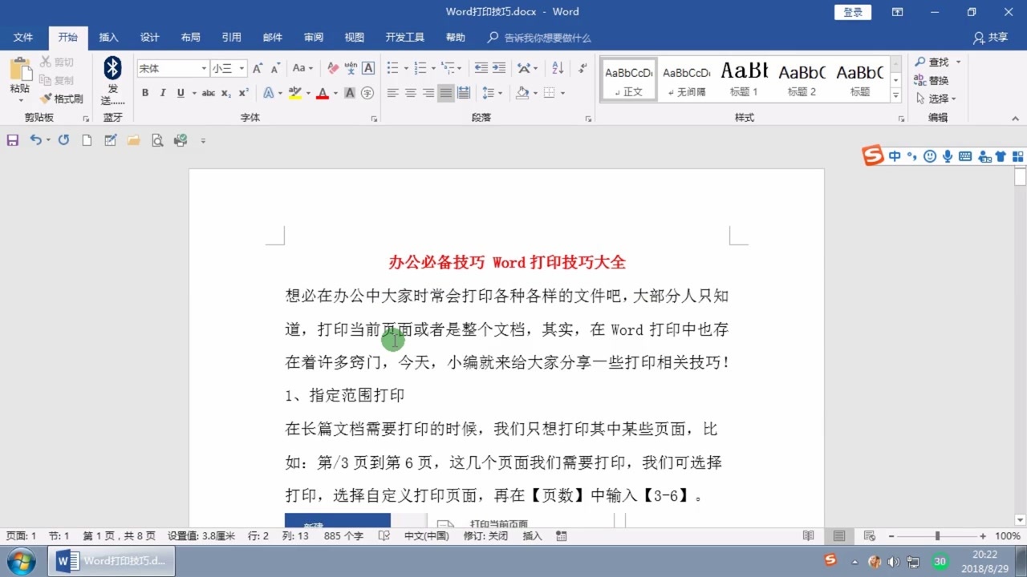This screenshot has width=1027, height=577.
Task: Open the File (文件) tab
Action: (23, 38)
